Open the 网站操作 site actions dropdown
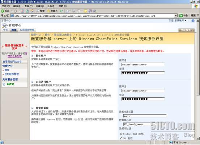This screenshot has height=145, width=200. tap(186, 30)
